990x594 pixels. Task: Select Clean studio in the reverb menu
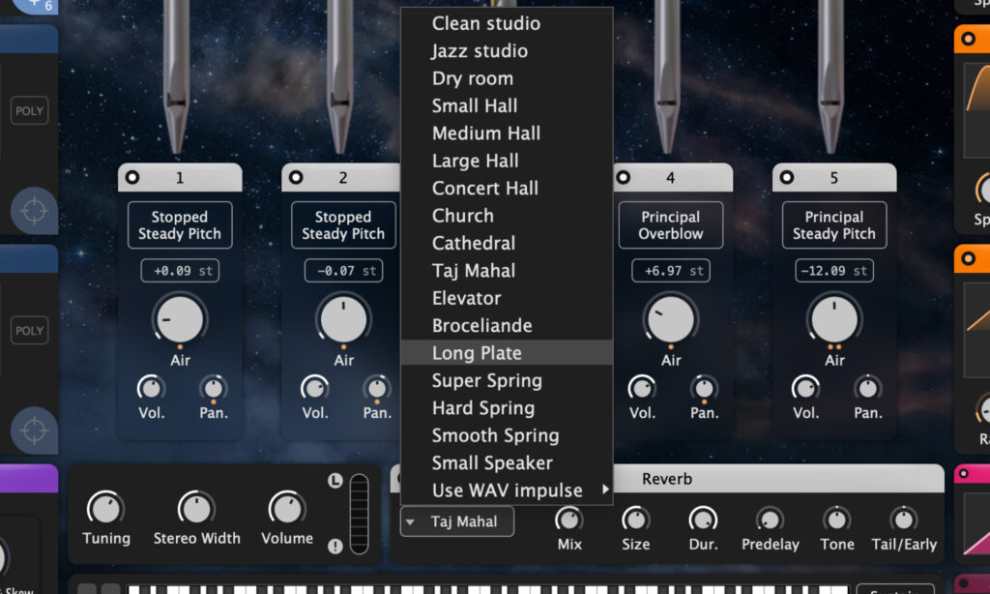pos(507,23)
